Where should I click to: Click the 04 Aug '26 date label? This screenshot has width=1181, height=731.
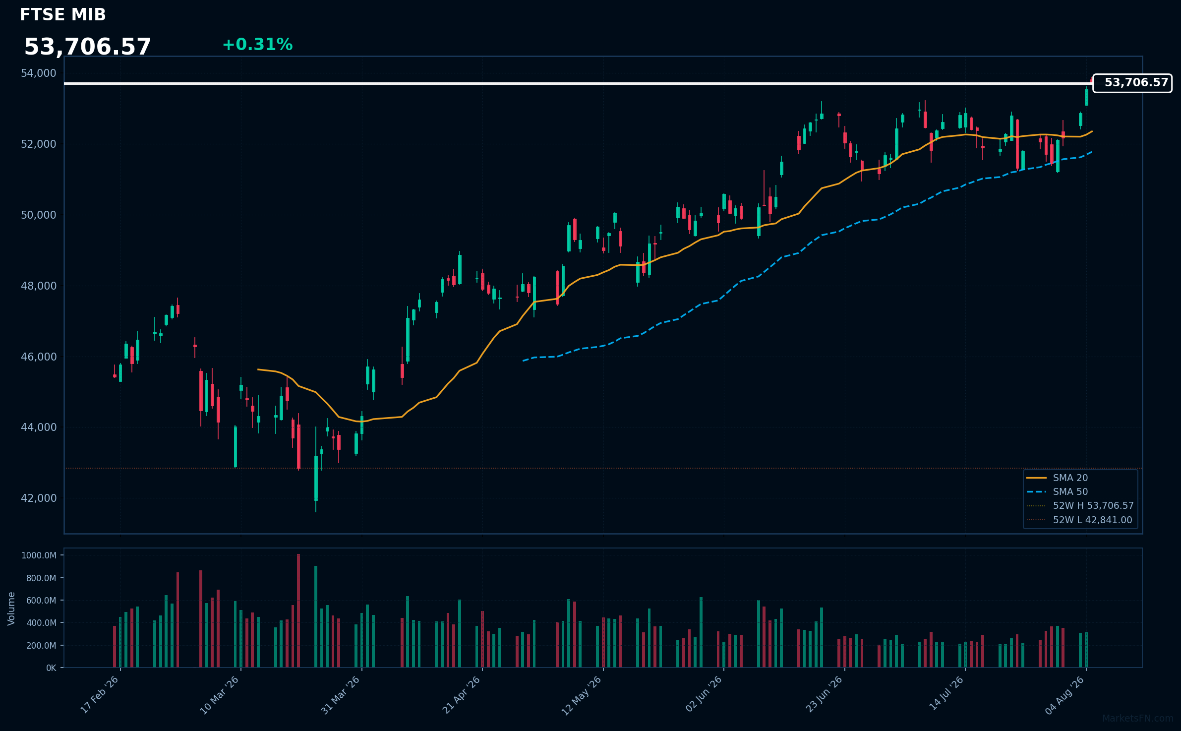coord(1065,695)
